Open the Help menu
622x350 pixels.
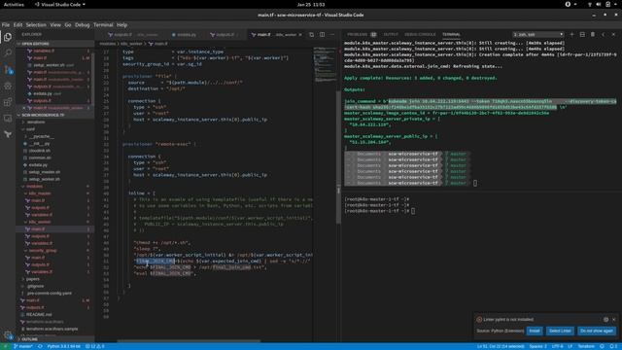coord(121,24)
